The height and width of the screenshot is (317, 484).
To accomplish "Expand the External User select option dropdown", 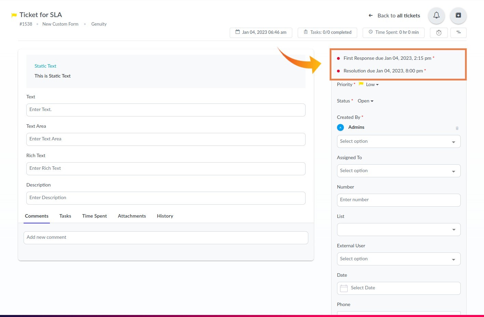I will tap(399, 259).
